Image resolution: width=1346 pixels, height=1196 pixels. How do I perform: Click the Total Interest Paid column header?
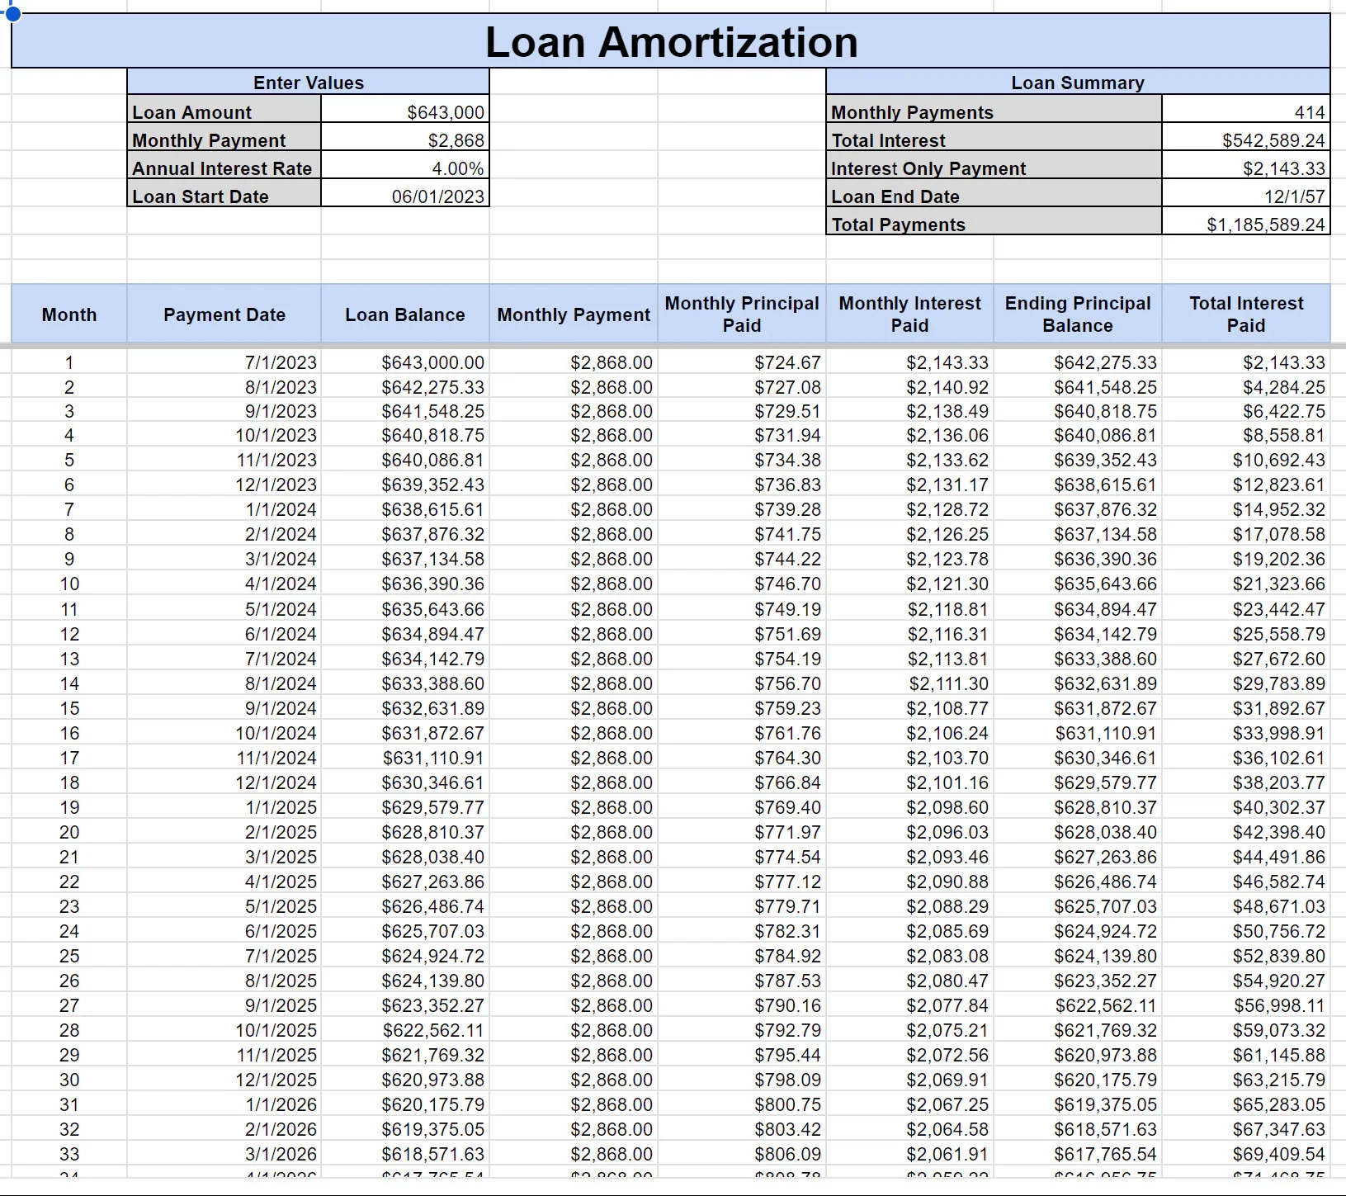[1245, 314]
